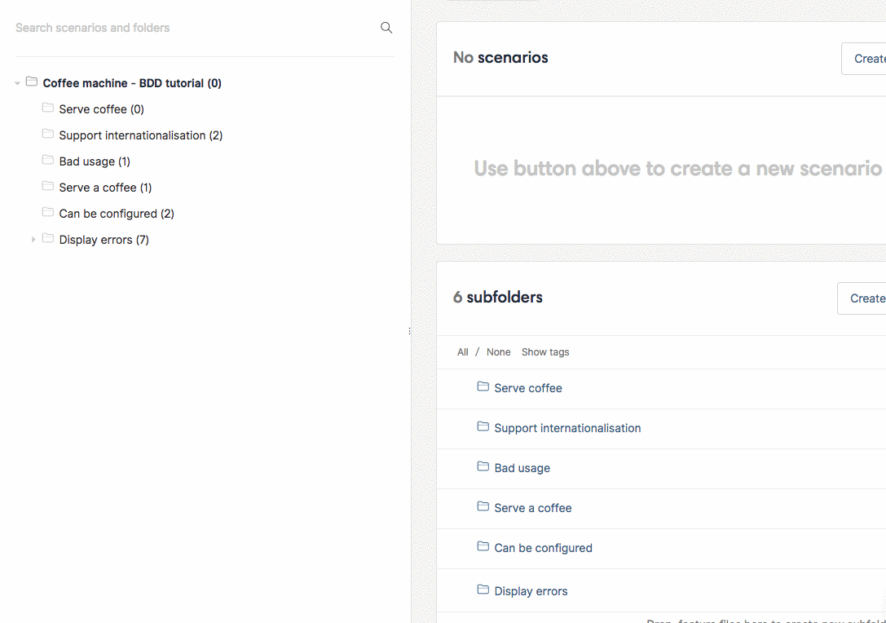The width and height of the screenshot is (886, 623).
Task: Click folder icon beside Serve coffee (0)
Action: tap(48, 108)
